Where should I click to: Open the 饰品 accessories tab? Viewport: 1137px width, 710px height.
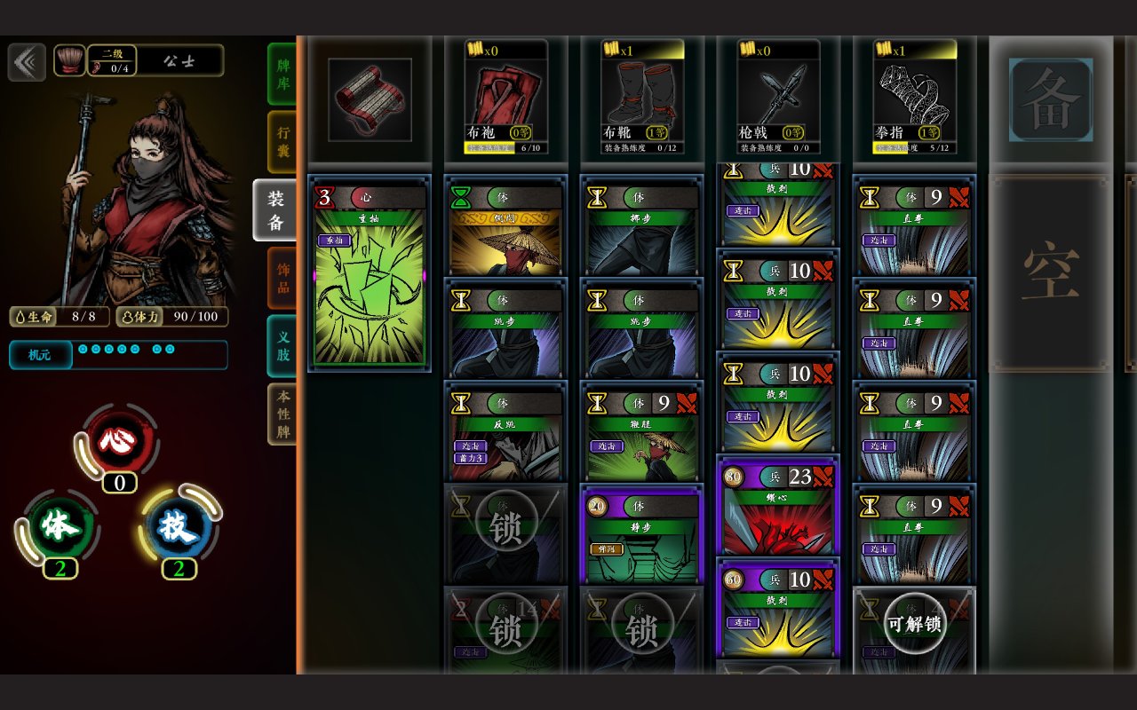(x=282, y=278)
